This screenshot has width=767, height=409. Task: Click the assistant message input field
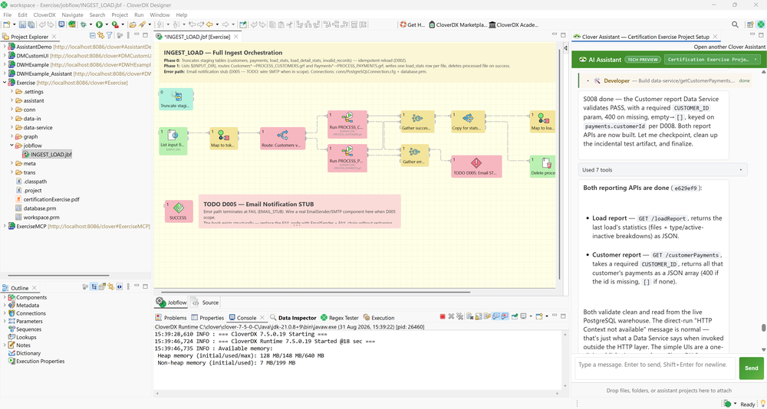655,368
